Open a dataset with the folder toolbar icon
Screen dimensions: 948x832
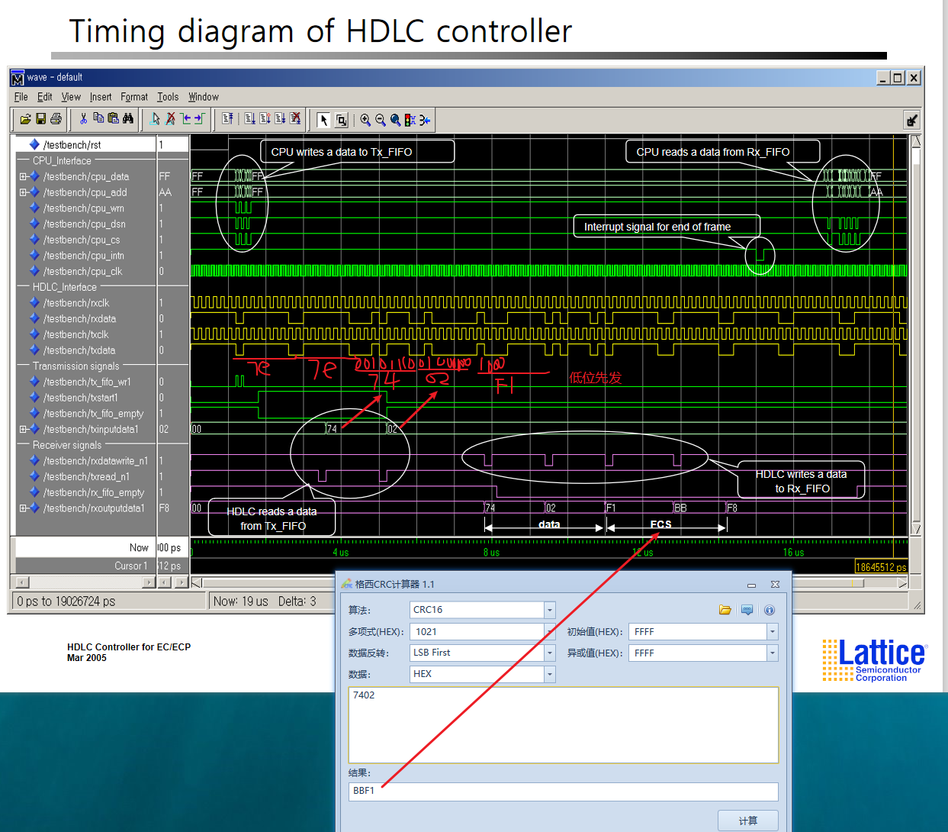coord(24,119)
